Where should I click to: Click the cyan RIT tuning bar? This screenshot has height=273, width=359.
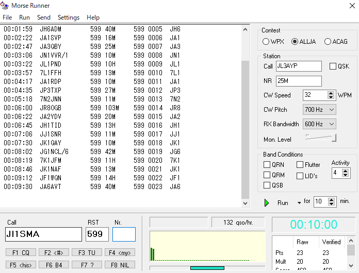click(207, 268)
